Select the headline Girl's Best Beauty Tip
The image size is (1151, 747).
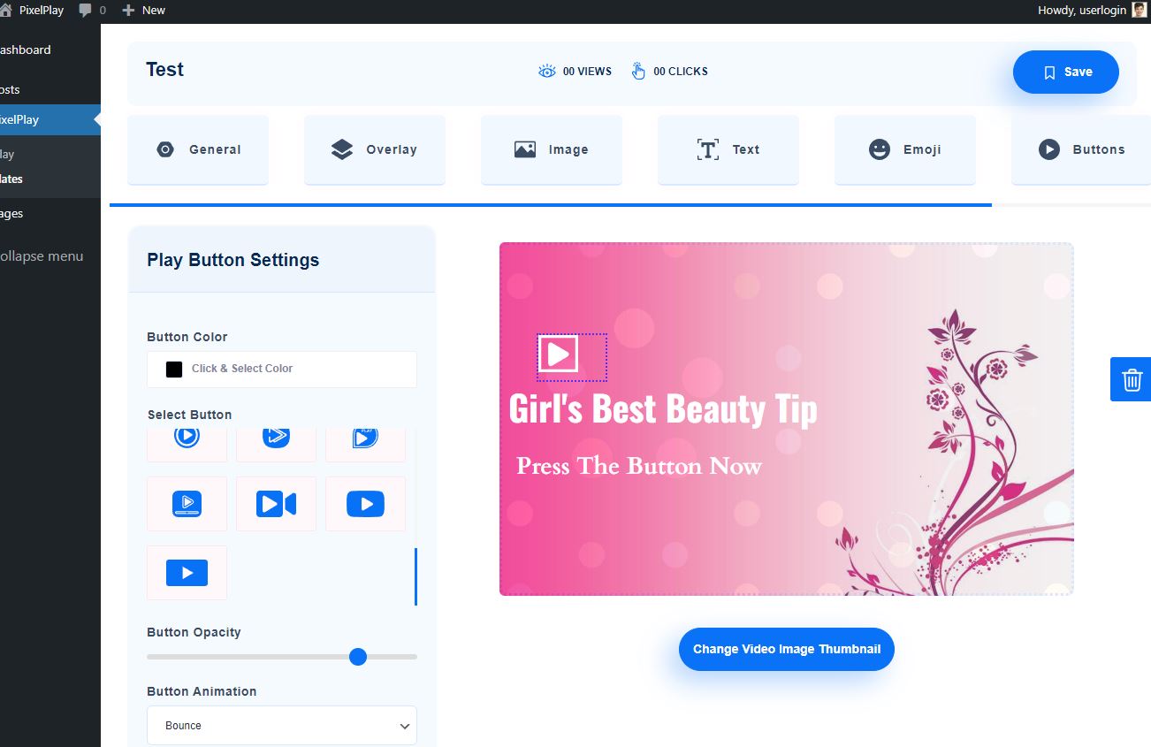click(663, 408)
